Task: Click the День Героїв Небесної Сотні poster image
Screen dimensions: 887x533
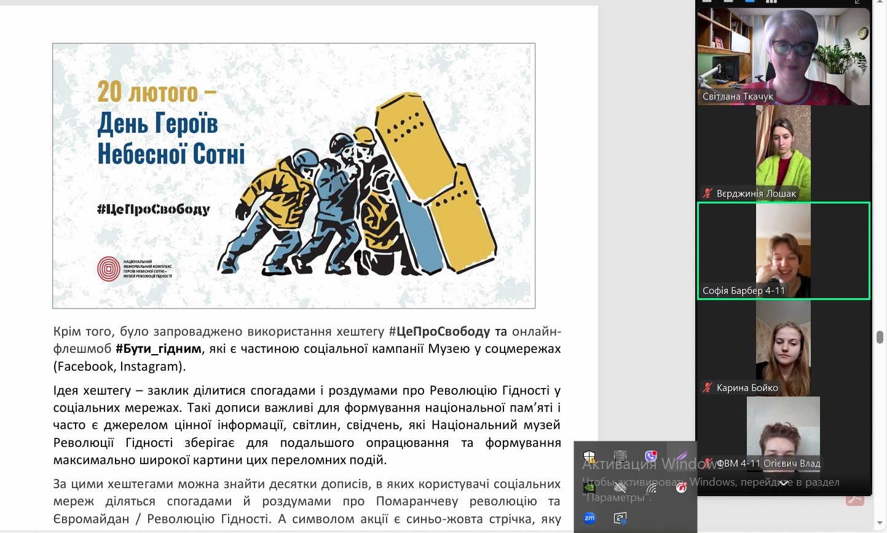Action: point(294,176)
